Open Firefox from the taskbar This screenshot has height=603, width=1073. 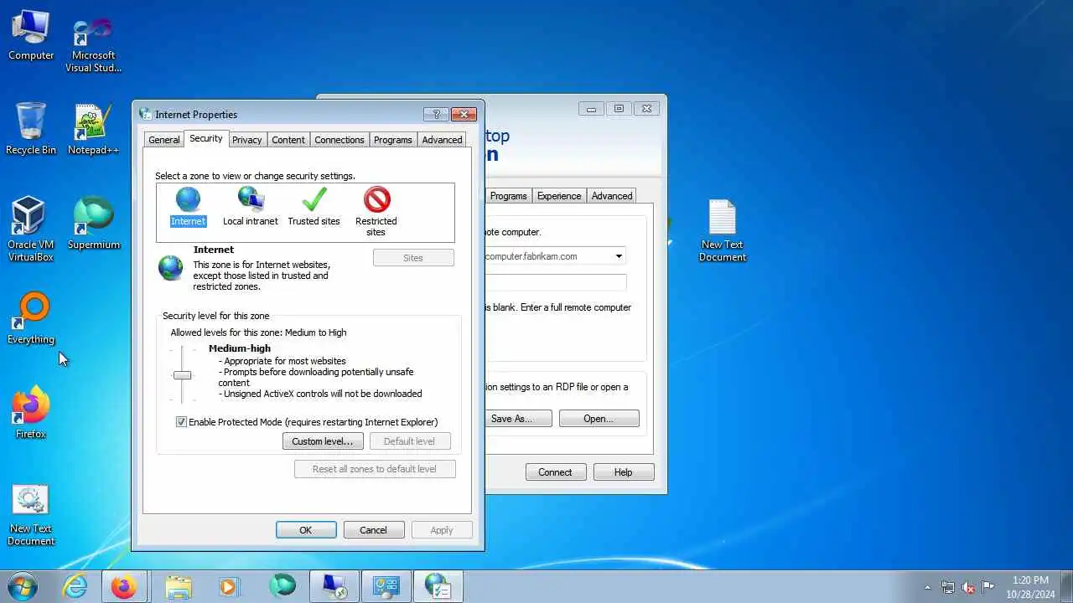coord(124,587)
